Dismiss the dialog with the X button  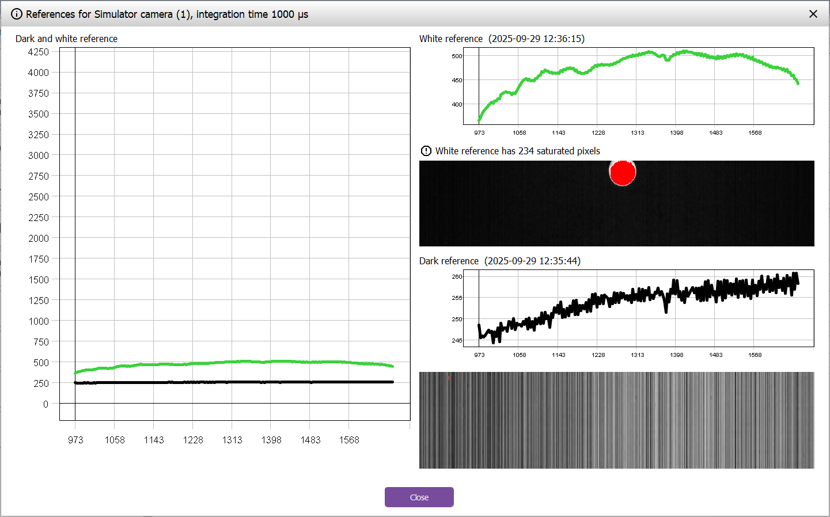coord(813,14)
